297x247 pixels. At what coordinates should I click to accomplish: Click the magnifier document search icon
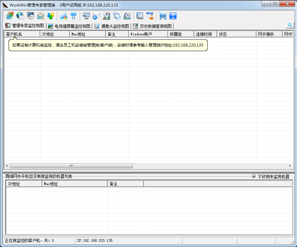pyautogui.click(x=107, y=16)
